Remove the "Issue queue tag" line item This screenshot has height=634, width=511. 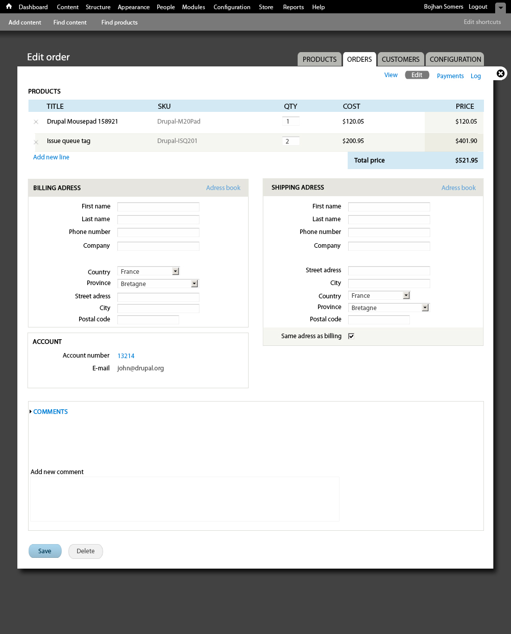point(36,142)
